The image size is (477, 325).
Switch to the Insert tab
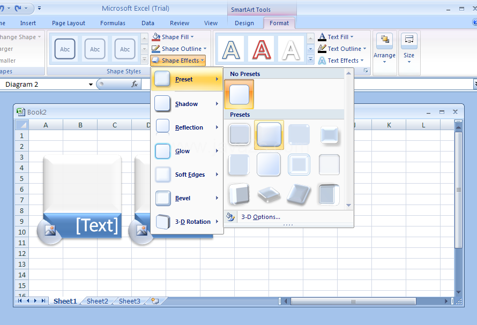28,23
